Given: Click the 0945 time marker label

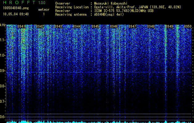Looking at the screenshot, I should (x=95, y=26).
